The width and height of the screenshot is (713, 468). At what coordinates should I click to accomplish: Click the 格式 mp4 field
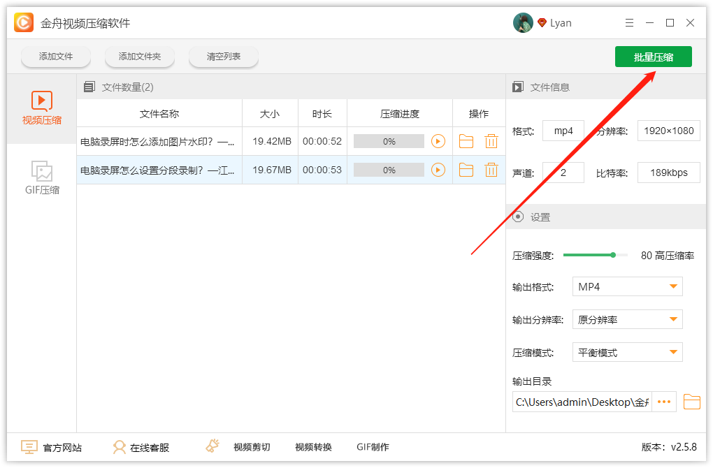tap(563, 131)
